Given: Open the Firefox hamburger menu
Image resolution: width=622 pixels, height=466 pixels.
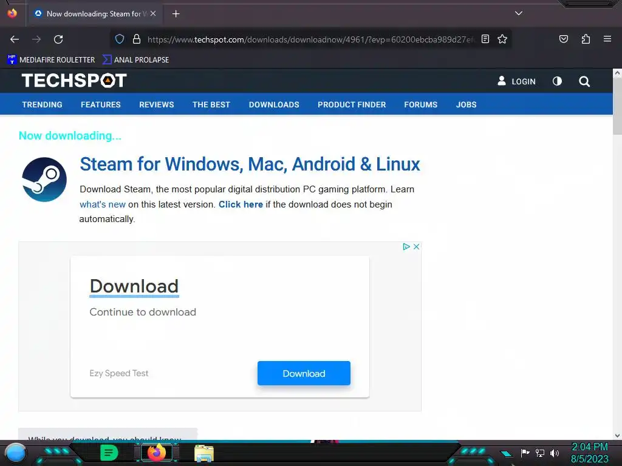Looking at the screenshot, I should pos(607,39).
